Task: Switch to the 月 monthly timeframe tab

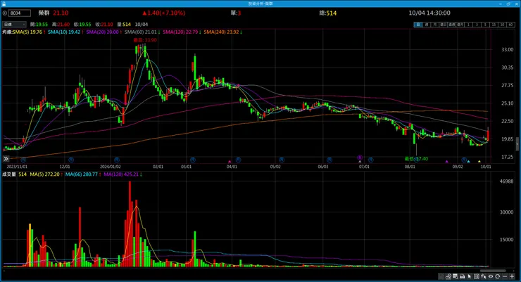Action: tap(435, 24)
